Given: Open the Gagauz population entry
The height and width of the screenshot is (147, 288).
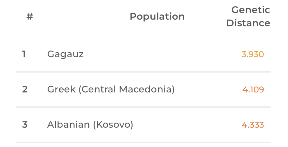Looking at the screenshot, I should coord(65,54).
